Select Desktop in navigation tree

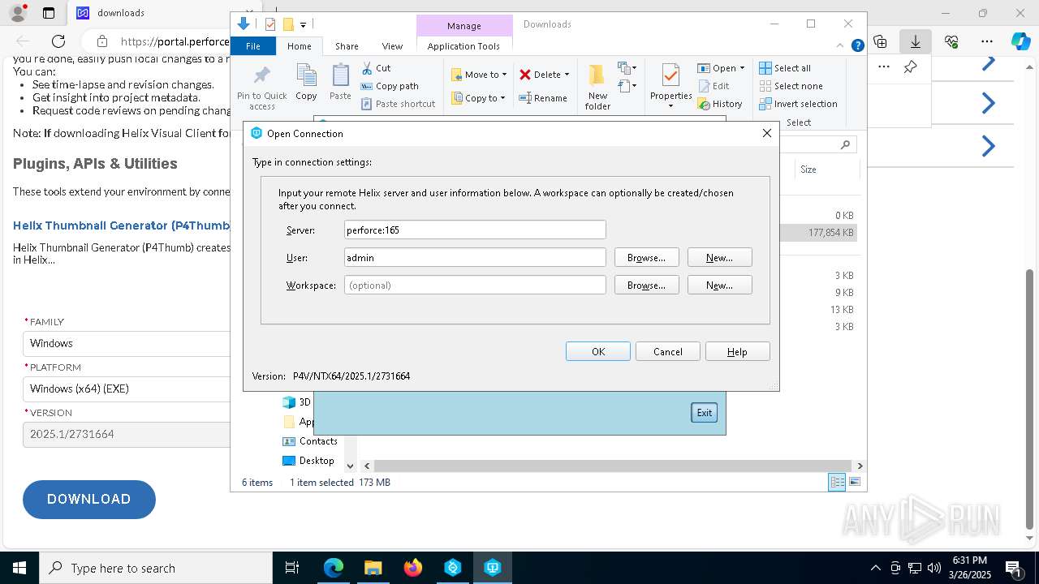[x=308, y=461]
